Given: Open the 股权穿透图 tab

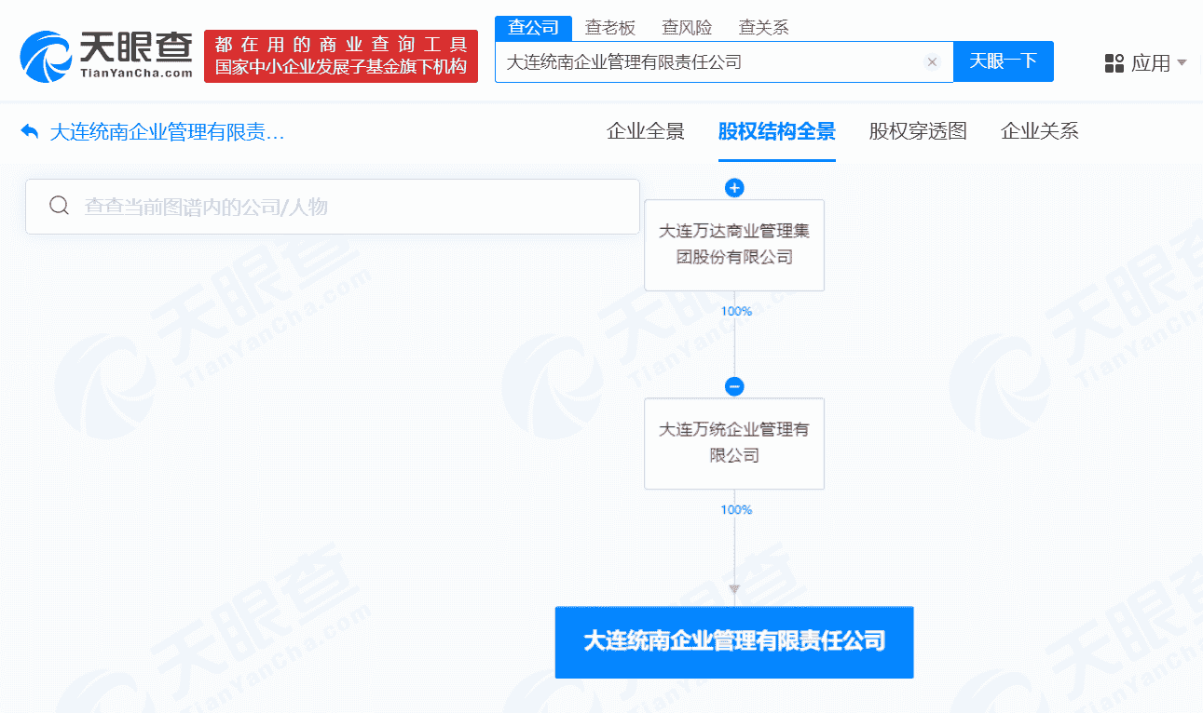Looking at the screenshot, I should (x=918, y=131).
